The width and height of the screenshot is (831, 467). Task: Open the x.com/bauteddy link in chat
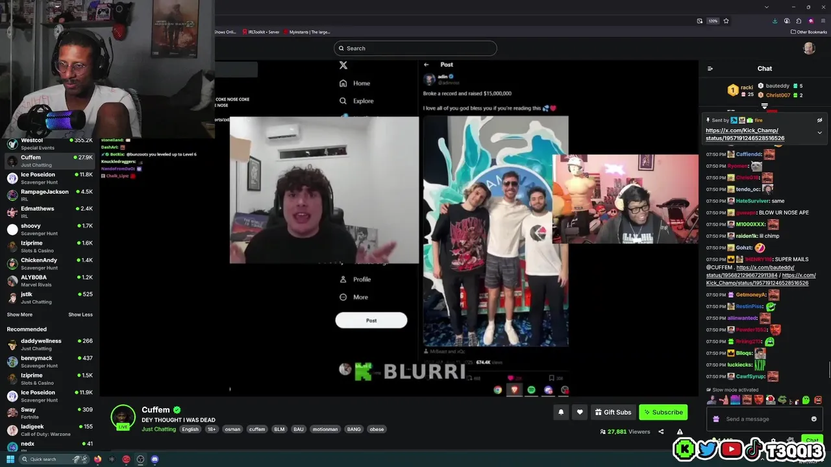point(751,271)
